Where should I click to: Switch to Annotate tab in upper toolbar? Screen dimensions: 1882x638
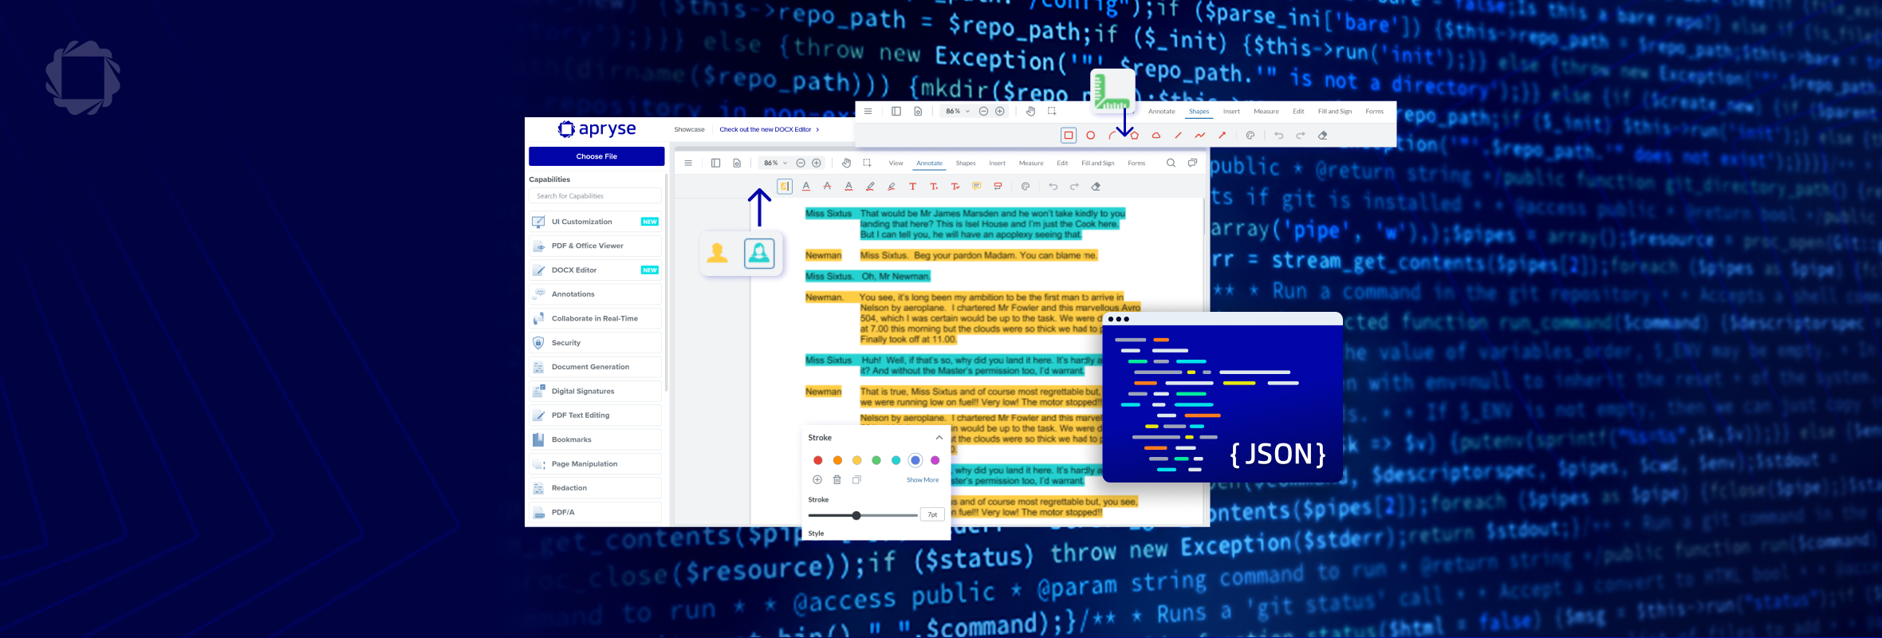[x=1161, y=112]
